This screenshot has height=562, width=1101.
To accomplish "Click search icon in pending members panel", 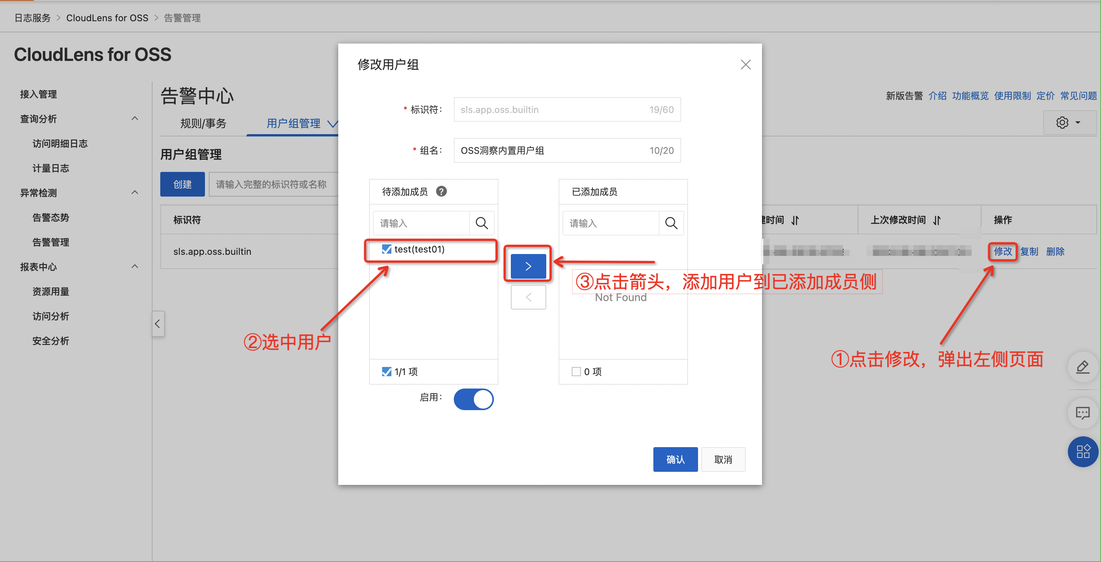I will (482, 223).
